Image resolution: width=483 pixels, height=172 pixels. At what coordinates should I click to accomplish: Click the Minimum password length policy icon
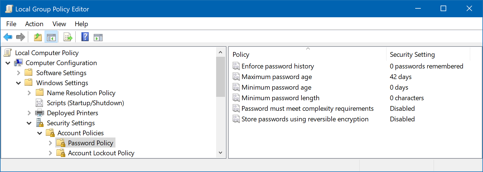236,98
